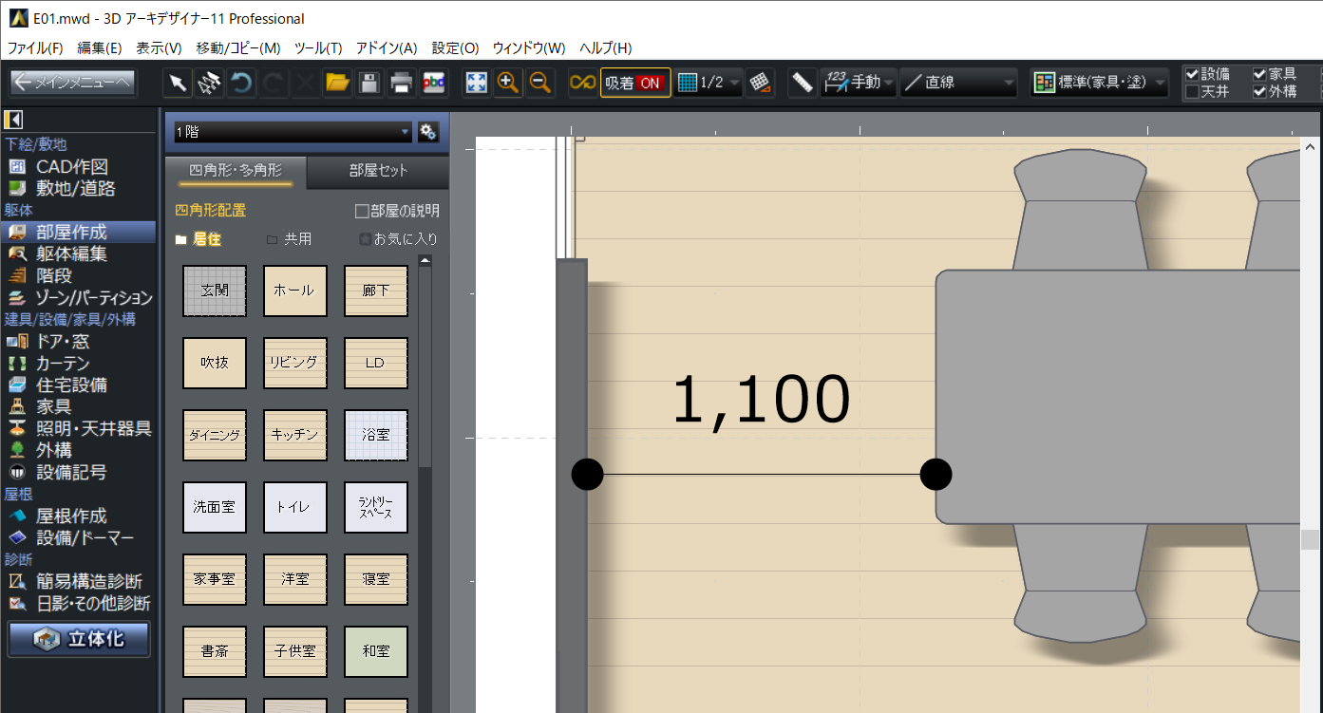Toggle the 吸着 ON snap button
This screenshot has width=1323, height=713.
click(x=635, y=83)
